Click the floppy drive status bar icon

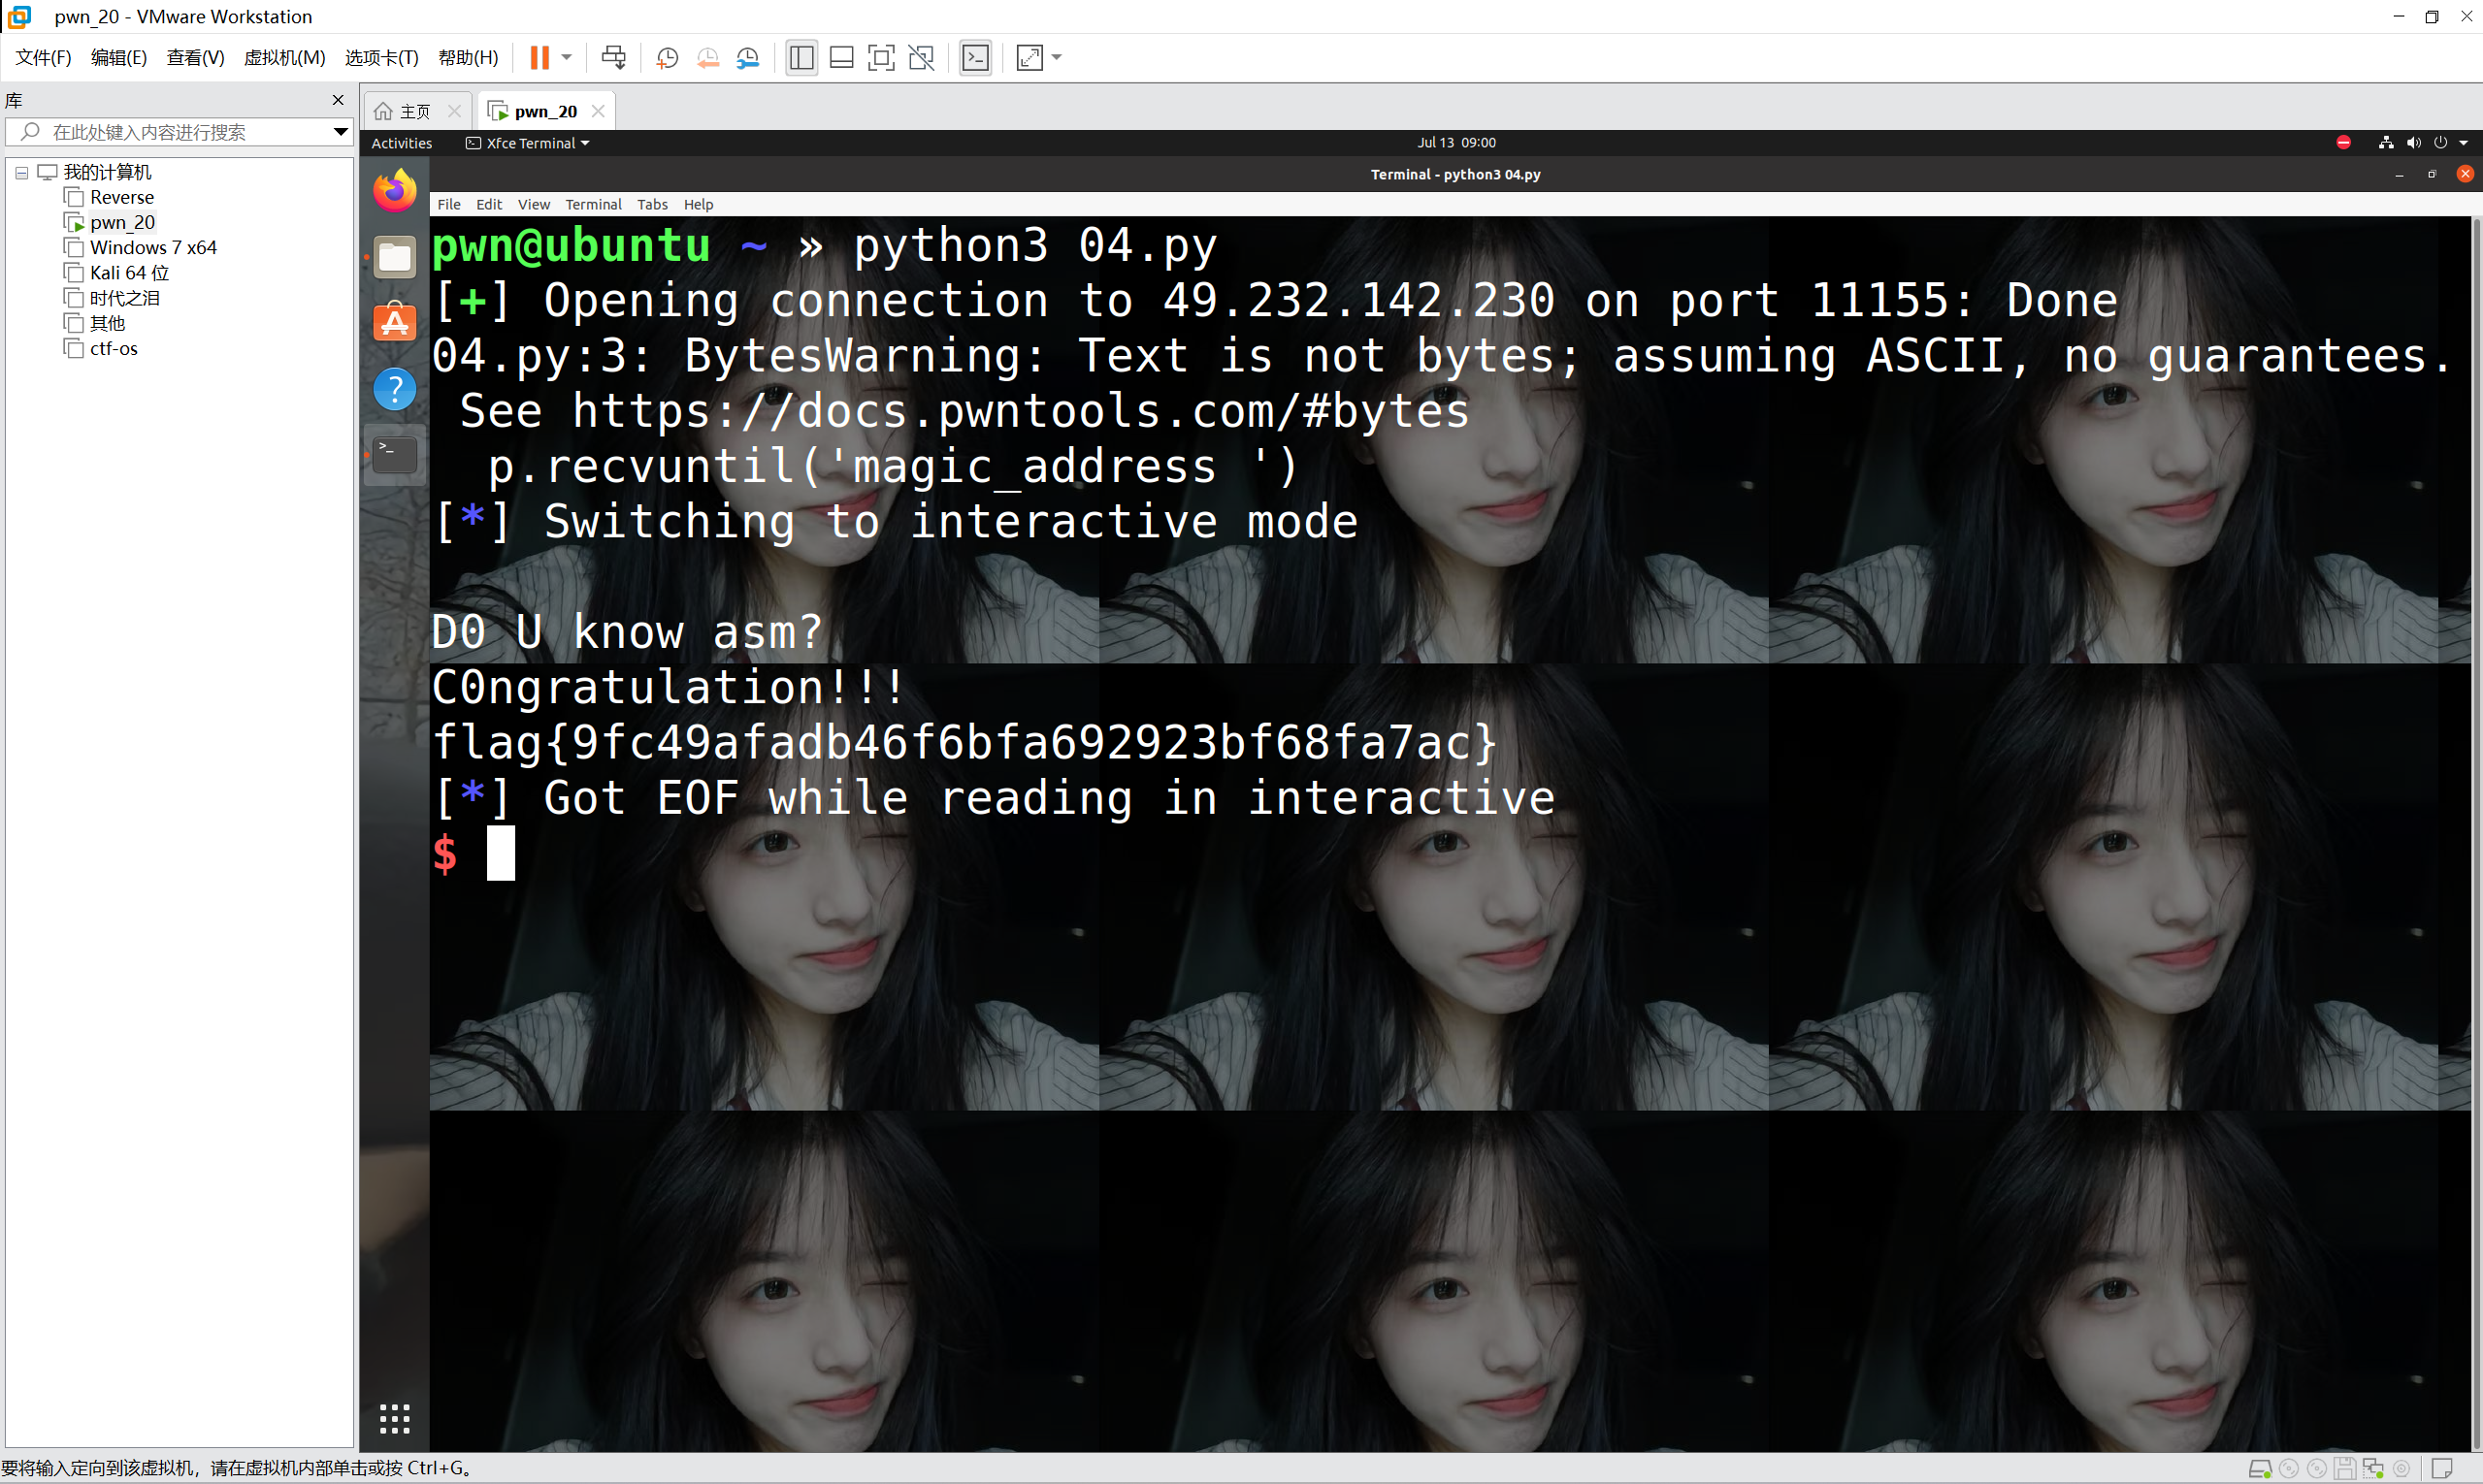[2344, 1469]
